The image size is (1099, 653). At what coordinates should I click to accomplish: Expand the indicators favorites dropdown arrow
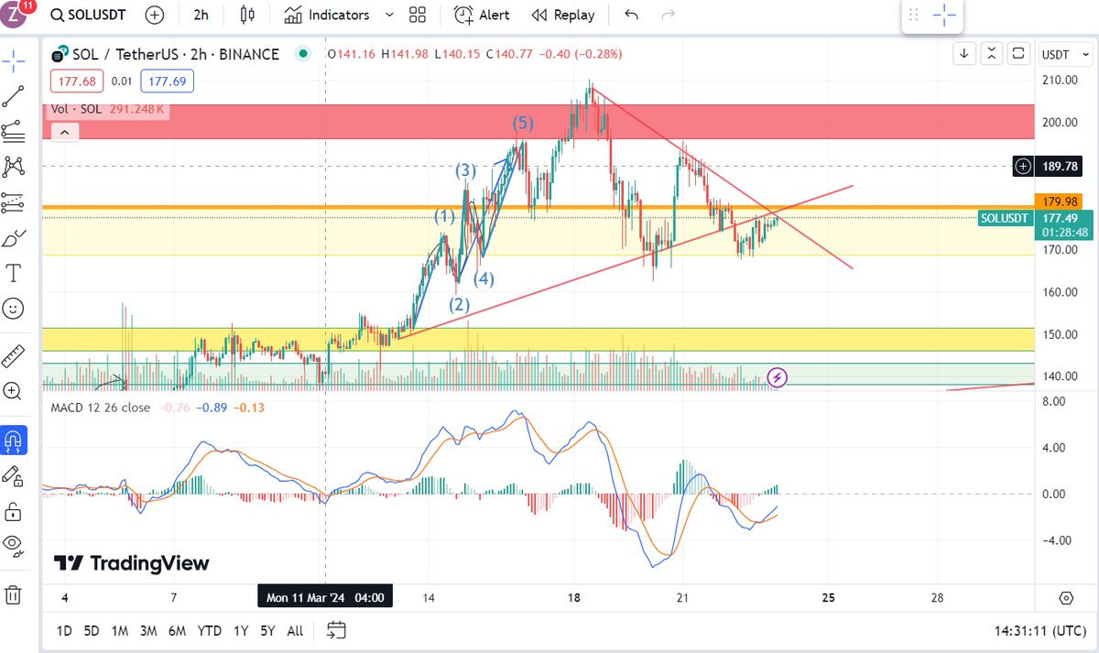389,15
